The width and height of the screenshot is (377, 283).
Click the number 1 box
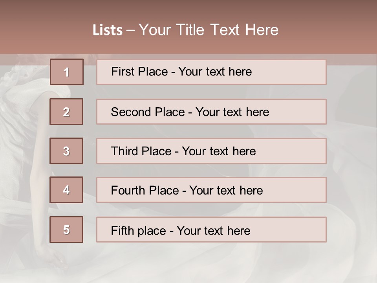(67, 72)
